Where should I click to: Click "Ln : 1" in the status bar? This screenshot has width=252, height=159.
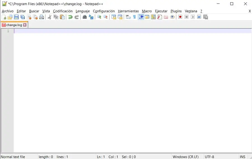[101, 157]
